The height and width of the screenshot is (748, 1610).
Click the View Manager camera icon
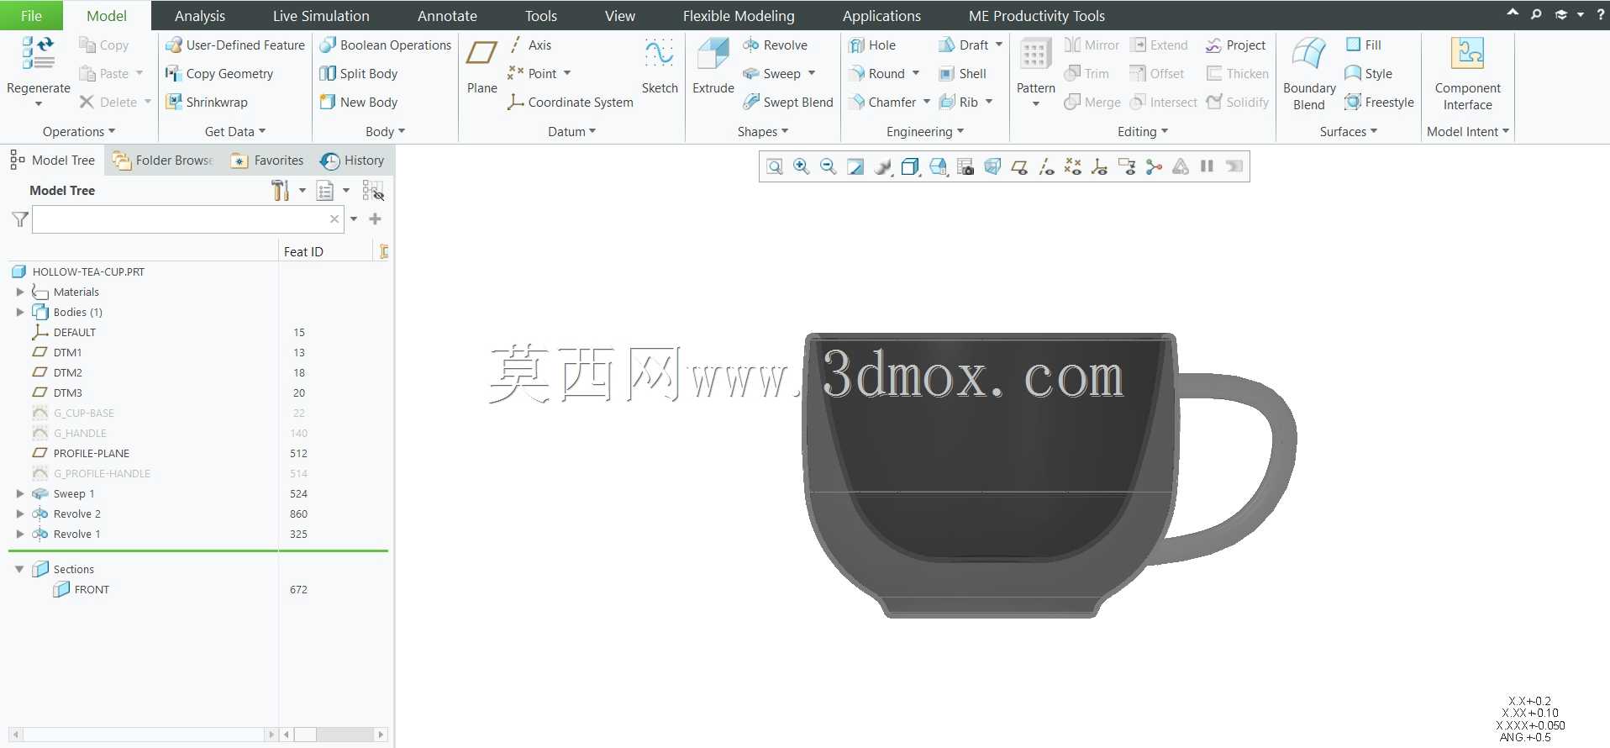coord(965,166)
